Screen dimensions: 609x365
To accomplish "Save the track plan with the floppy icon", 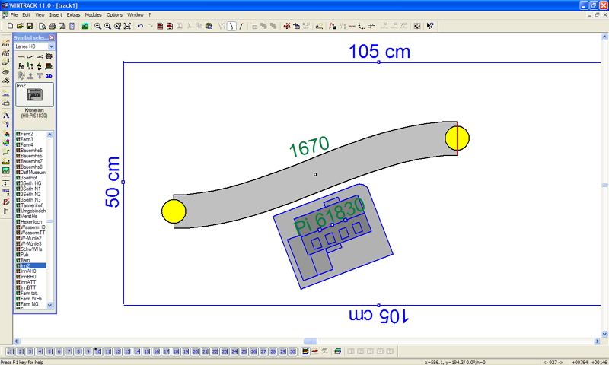I will pos(30,26).
